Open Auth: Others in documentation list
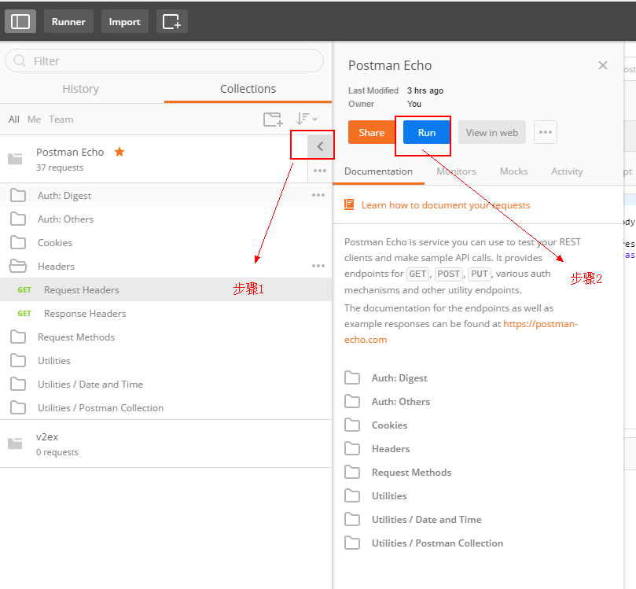The width and height of the screenshot is (636, 589). (x=401, y=401)
